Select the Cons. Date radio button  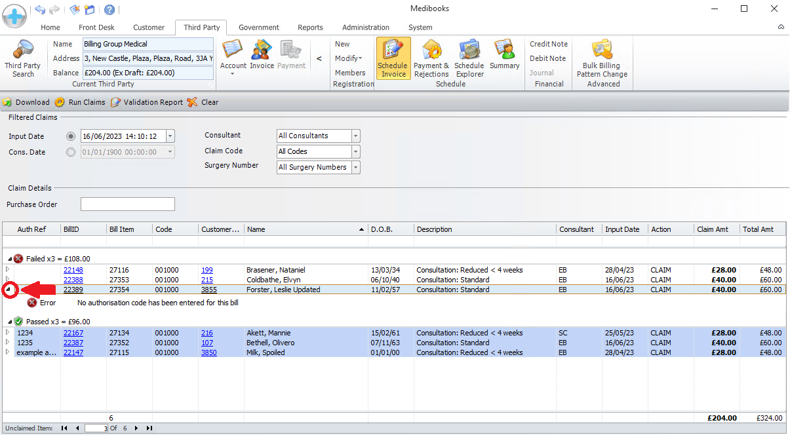[x=71, y=152]
